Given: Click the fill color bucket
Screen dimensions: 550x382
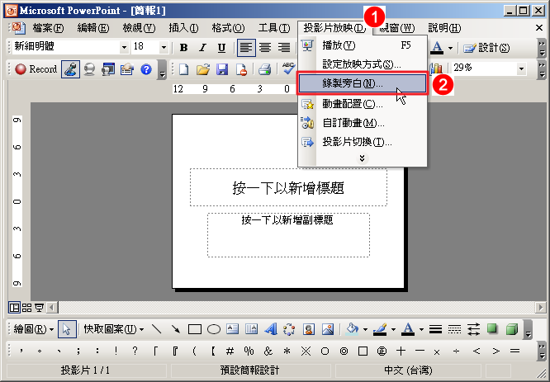Looking at the screenshot, I should point(352,329).
